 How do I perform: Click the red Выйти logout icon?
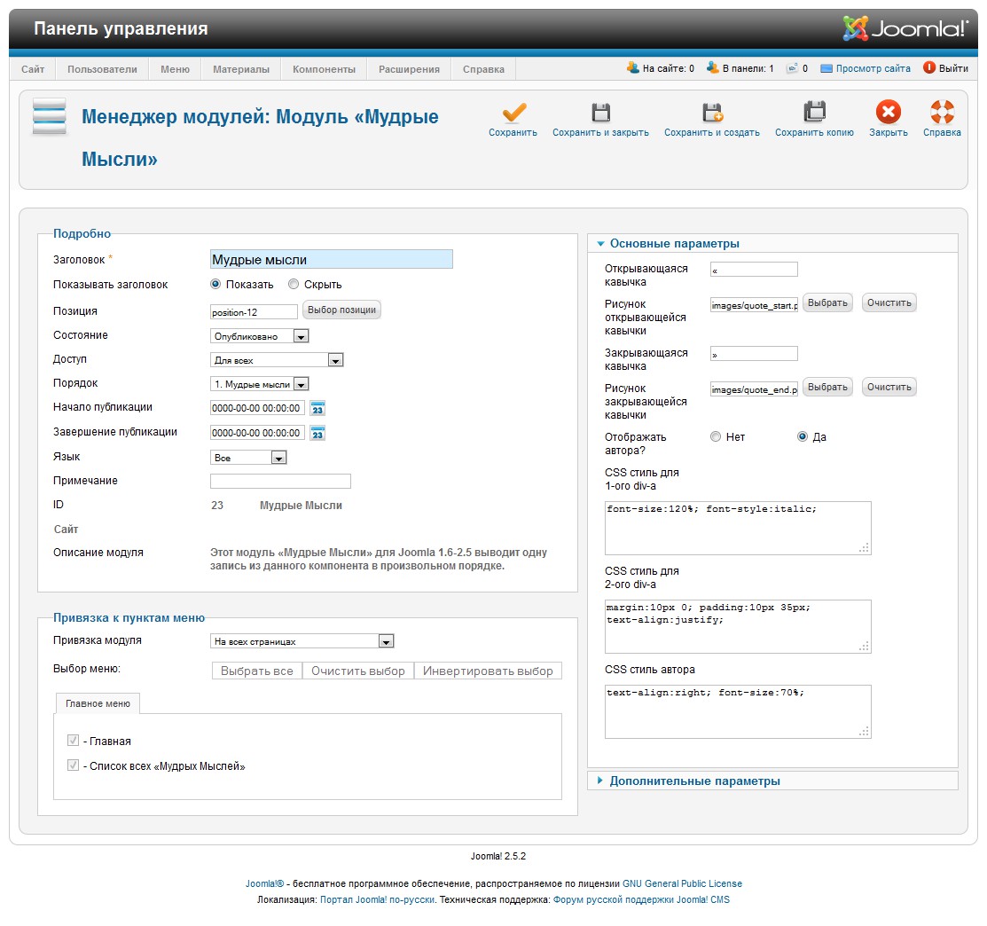coord(929,68)
